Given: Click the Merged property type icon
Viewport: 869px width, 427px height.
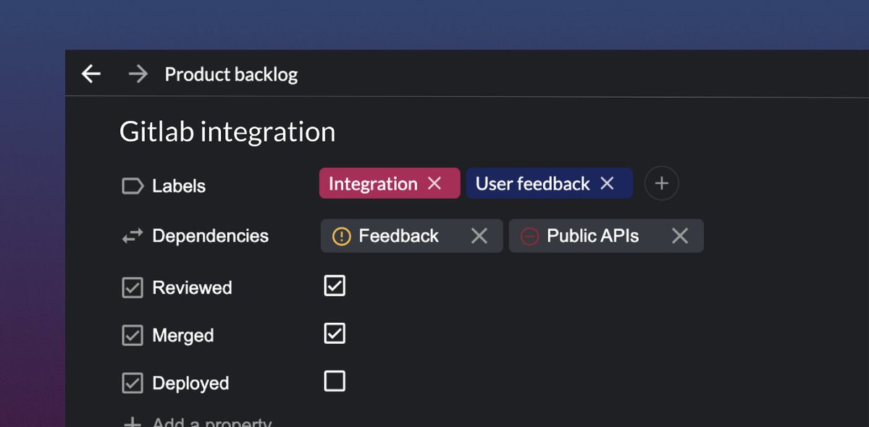Looking at the screenshot, I should point(132,336).
